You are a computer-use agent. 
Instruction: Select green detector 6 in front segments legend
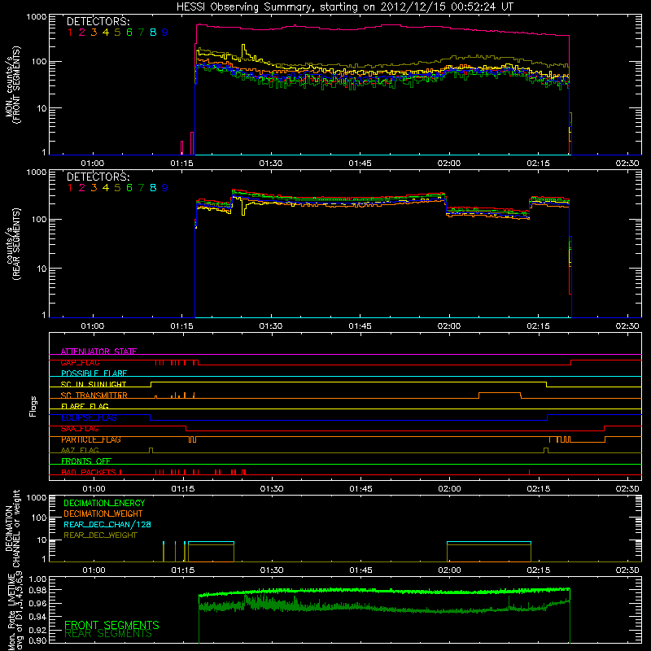[x=129, y=33]
